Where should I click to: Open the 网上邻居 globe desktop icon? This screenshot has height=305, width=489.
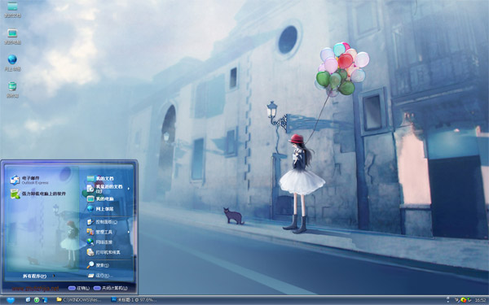click(x=12, y=63)
